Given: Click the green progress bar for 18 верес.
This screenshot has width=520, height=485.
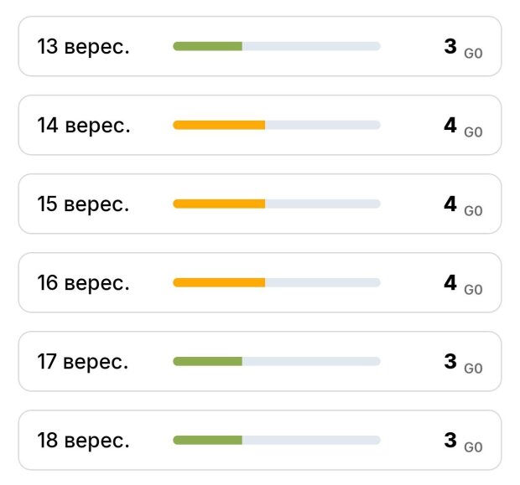Looking at the screenshot, I should [x=208, y=440].
